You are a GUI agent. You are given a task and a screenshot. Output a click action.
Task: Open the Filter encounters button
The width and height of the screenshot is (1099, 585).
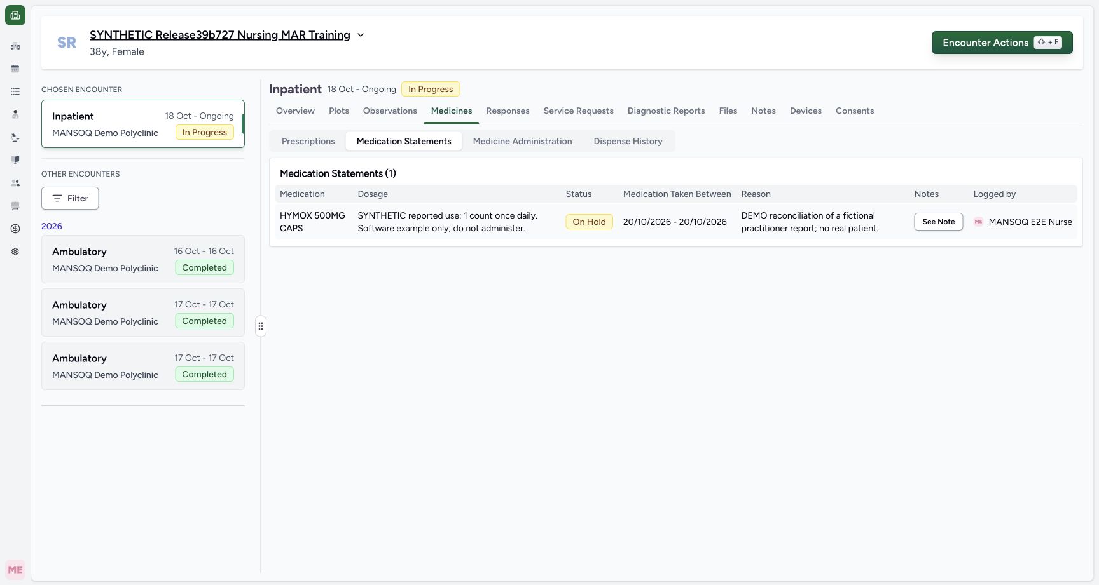pyautogui.click(x=70, y=198)
